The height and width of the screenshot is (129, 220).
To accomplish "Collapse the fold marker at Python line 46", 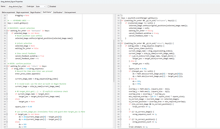I will click(x=7, y=69).
